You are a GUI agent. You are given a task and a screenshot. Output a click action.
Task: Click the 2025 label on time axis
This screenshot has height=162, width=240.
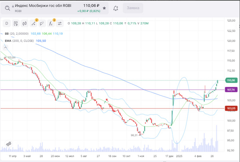tap(179, 156)
